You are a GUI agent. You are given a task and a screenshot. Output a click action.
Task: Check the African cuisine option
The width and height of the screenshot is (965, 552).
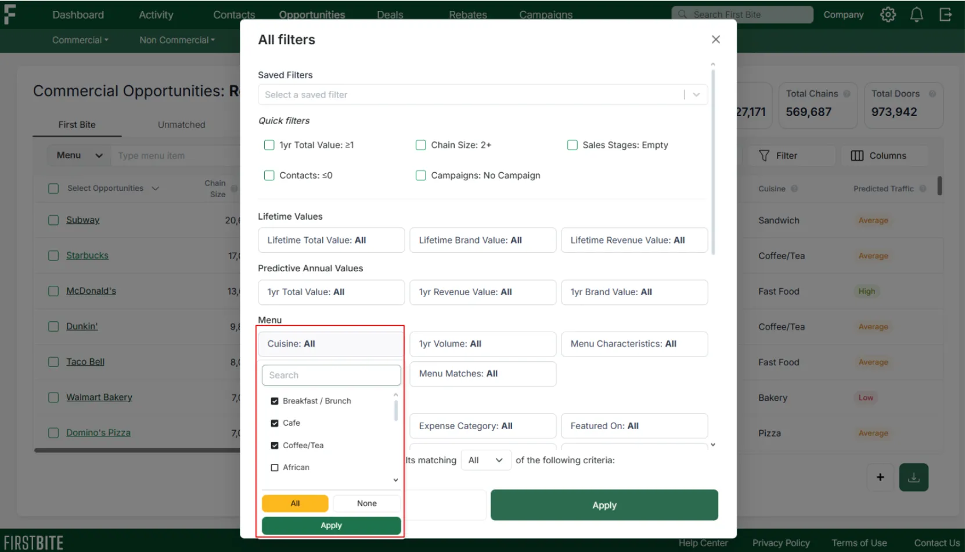[275, 467]
